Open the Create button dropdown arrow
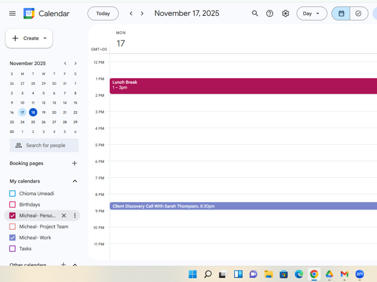This screenshot has width=377, height=282. pos(45,38)
